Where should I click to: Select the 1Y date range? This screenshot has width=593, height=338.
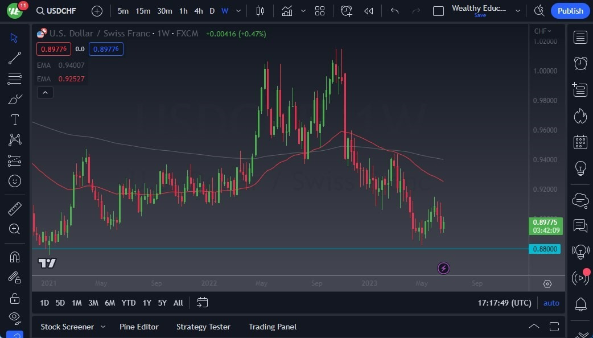point(146,303)
